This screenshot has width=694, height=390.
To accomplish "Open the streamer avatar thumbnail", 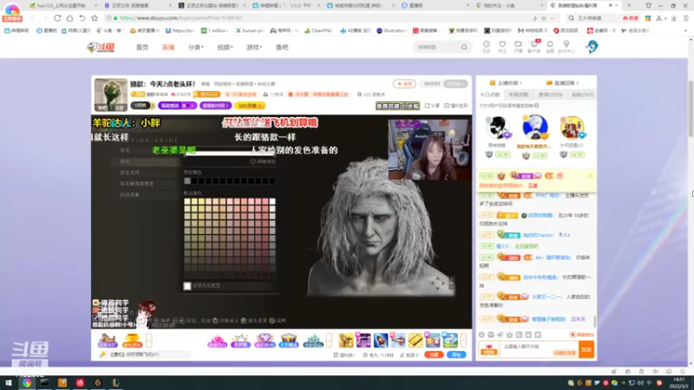I will click(x=111, y=94).
